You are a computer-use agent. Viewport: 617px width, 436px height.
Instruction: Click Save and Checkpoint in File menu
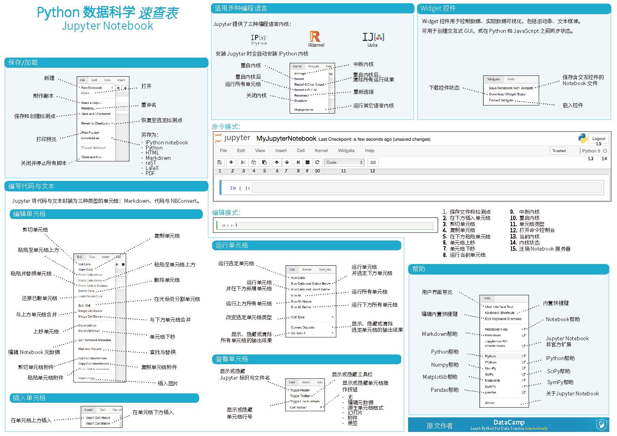point(96,114)
